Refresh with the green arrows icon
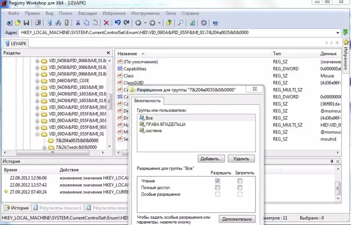This screenshot has height=225, width=351. coord(192,23)
